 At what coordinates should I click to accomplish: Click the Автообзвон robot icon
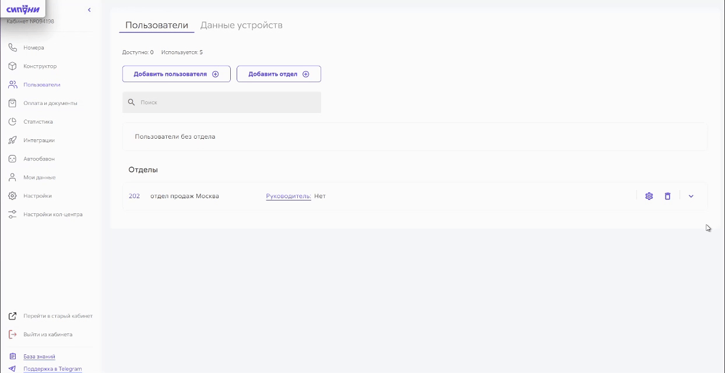point(12,159)
